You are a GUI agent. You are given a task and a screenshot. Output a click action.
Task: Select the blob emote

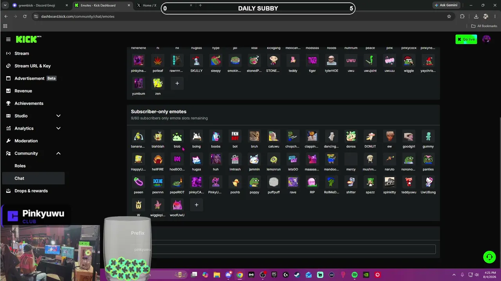pyautogui.click(x=177, y=136)
